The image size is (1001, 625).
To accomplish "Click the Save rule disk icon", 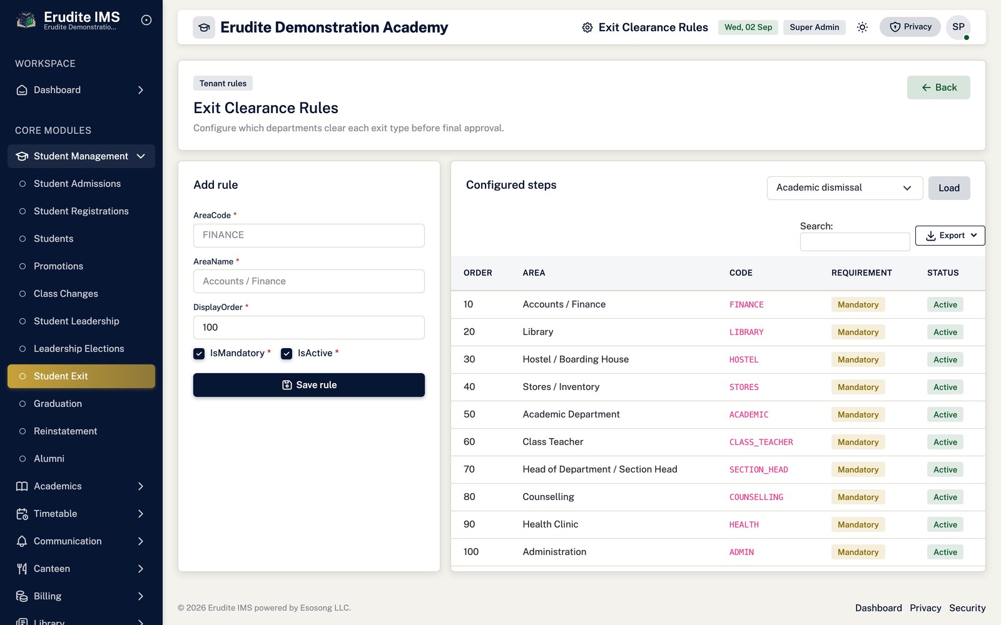I will pyautogui.click(x=287, y=385).
